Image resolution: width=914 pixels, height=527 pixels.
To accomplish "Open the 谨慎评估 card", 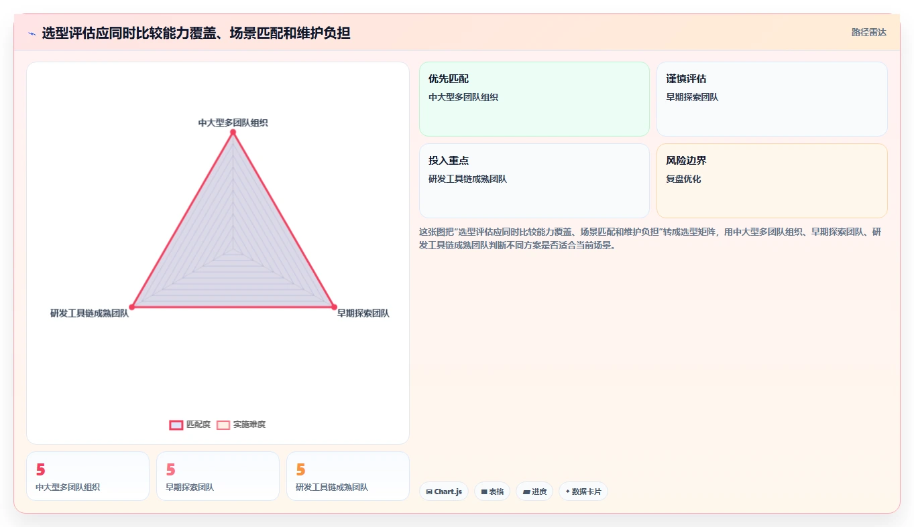I will [772, 99].
